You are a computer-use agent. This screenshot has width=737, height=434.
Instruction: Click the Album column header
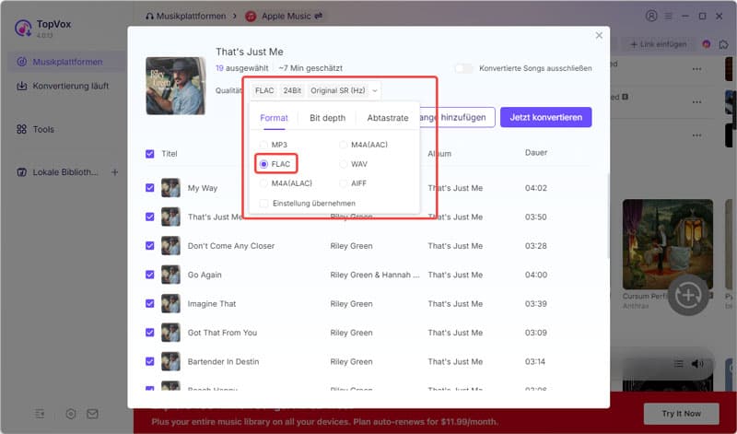(x=439, y=154)
